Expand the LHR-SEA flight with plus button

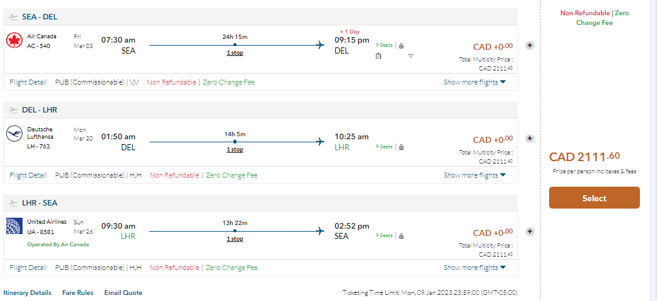(x=530, y=231)
